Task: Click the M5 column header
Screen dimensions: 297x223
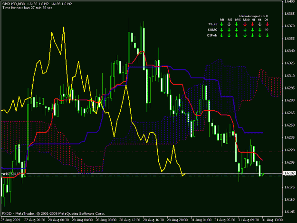Action: [x=230, y=19]
